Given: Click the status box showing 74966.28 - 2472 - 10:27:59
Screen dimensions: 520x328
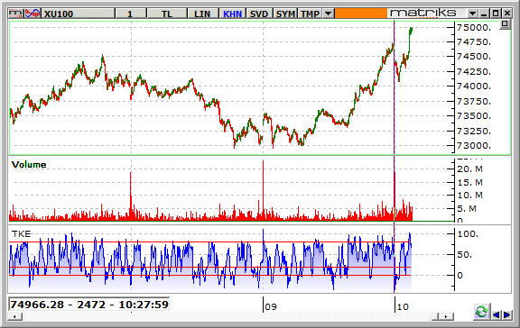Looking at the screenshot, I should tap(89, 305).
